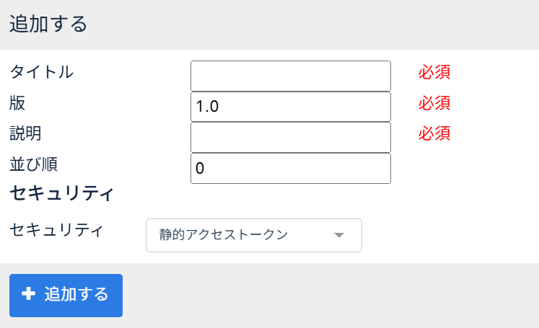Viewport: 539px width, 328px height.
Task: Click the 並び順 field label
Action: click(33, 164)
